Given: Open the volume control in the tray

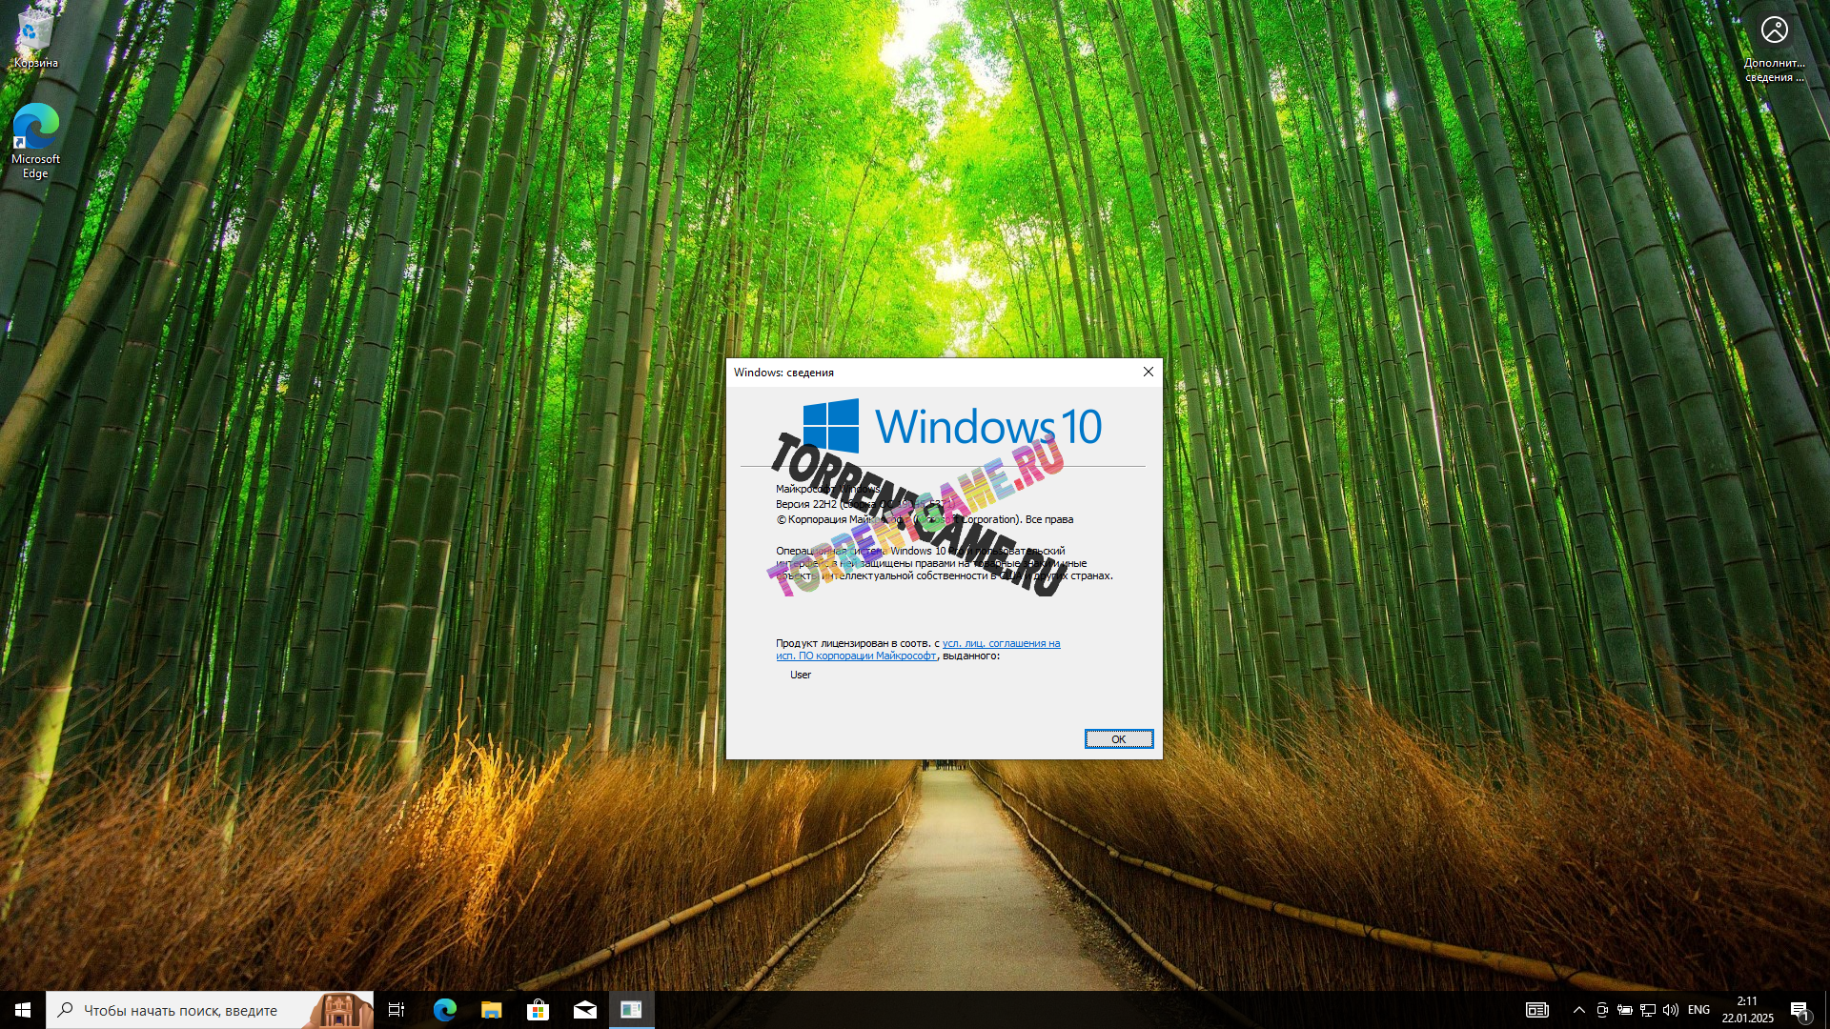Looking at the screenshot, I should click(x=1670, y=1010).
